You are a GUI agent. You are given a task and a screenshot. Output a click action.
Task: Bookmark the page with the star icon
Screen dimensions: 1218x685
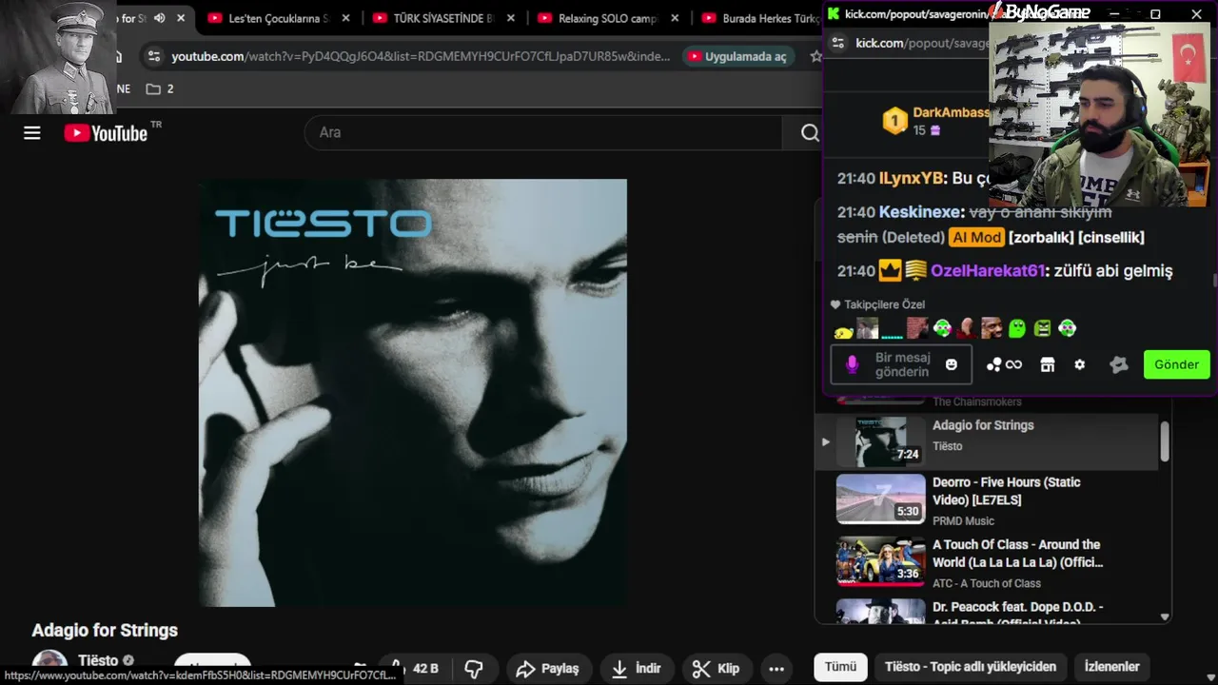815,56
